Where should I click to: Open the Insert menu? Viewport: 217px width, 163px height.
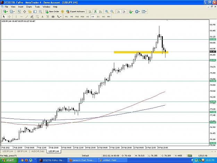(21, 7)
